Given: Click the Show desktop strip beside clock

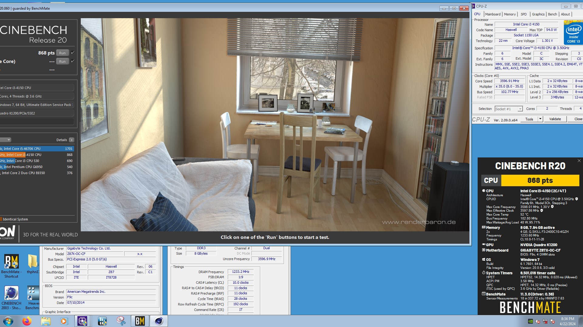Looking at the screenshot, I should click(x=581, y=321).
